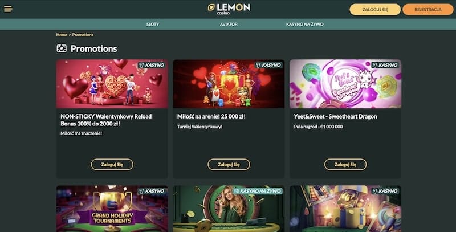Open the Sweetheart Dragon promotion image

(345, 84)
